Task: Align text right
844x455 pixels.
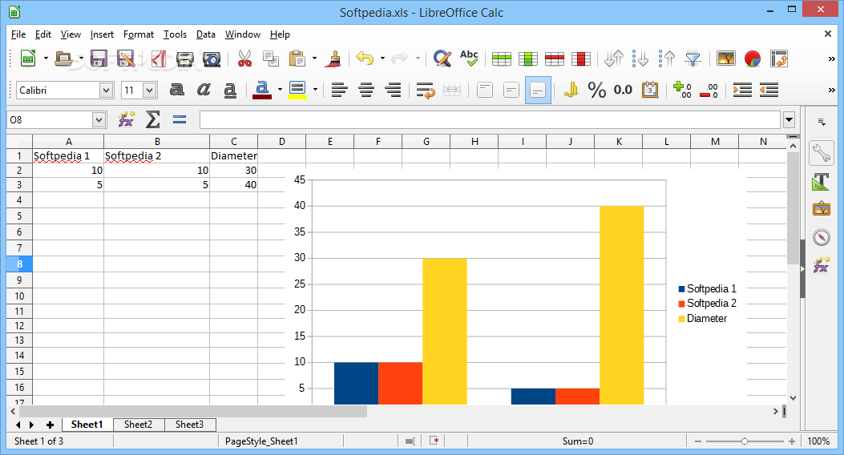Action: click(393, 90)
